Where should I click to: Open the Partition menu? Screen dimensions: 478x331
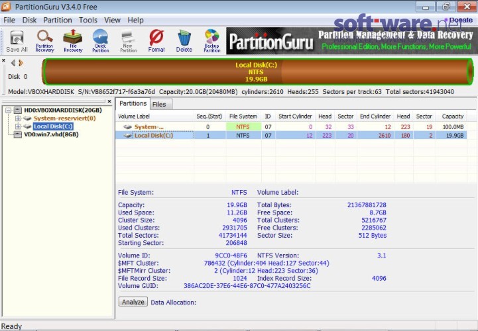pyautogui.click(x=58, y=20)
